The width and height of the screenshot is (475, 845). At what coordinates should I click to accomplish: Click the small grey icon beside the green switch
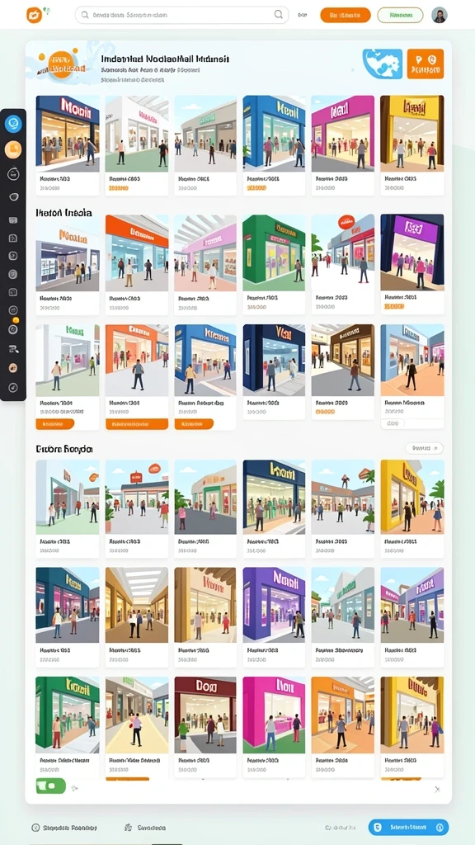pyautogui.click(x=74, y=788)
